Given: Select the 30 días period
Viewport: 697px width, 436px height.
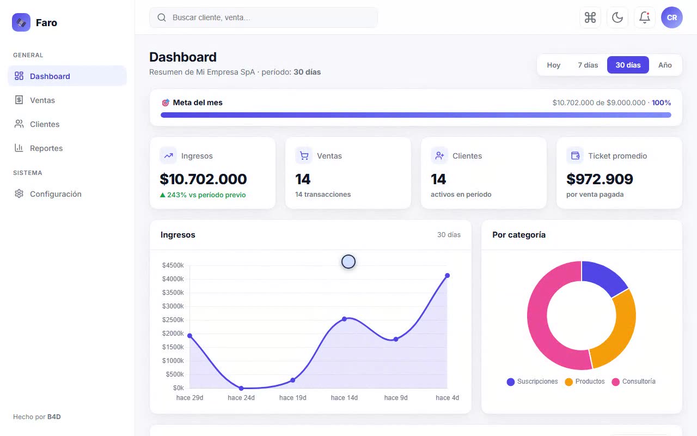Looking at the screenshot, I should pos(628,65).
